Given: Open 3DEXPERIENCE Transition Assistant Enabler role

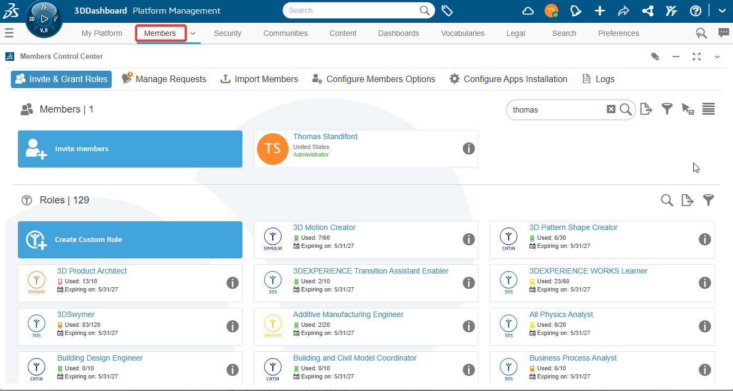Looking at the screenshot, I should click(371, 271).
